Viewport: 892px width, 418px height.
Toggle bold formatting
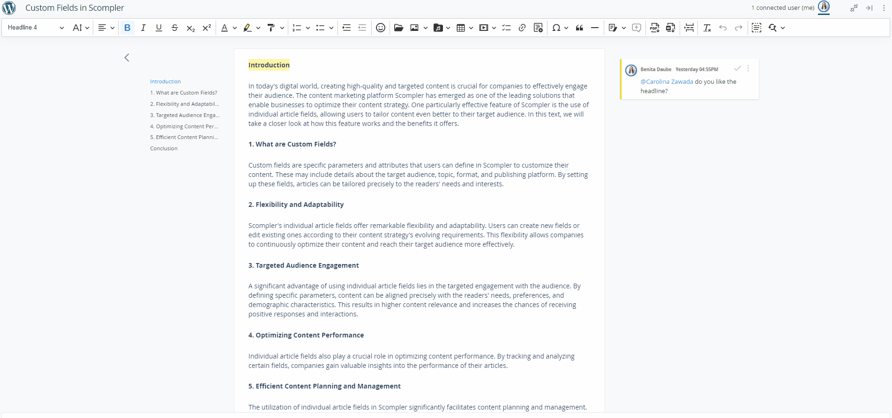click(x=127, y=28)
